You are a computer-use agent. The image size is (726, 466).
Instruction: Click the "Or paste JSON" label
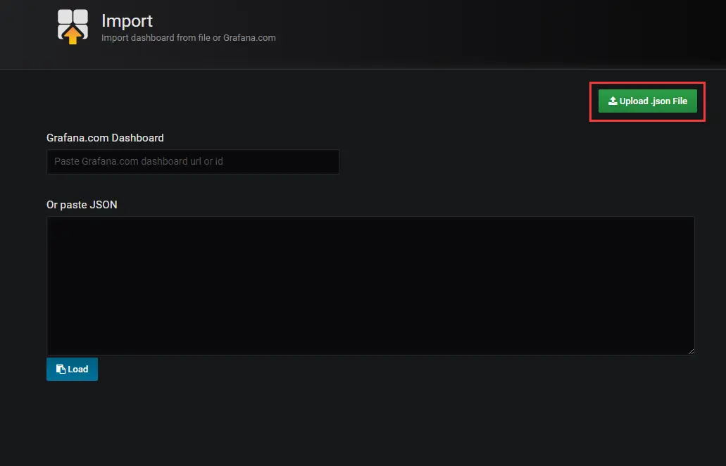[82, 205]
